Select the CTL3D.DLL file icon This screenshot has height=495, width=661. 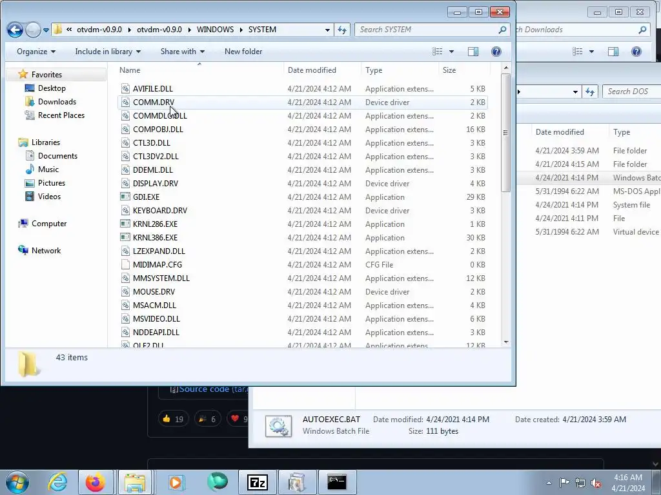pos(125,142)
